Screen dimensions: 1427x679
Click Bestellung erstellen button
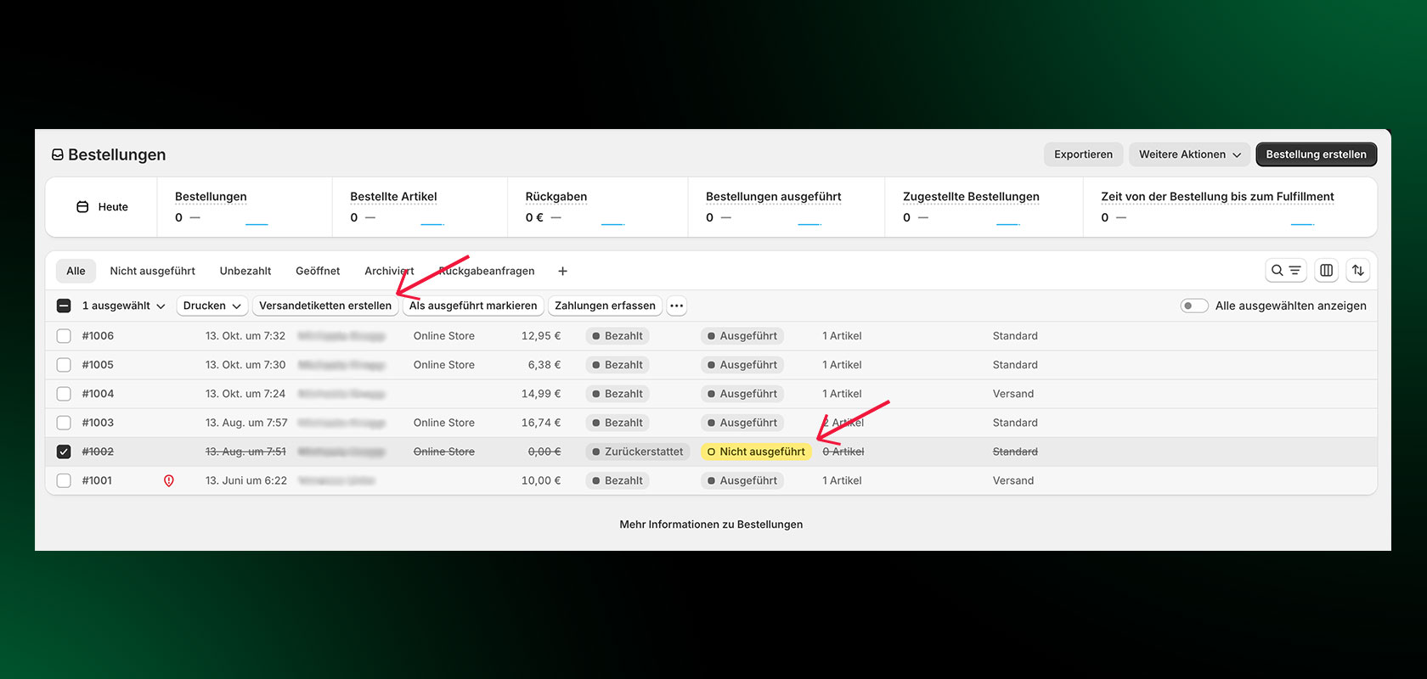1316,154
